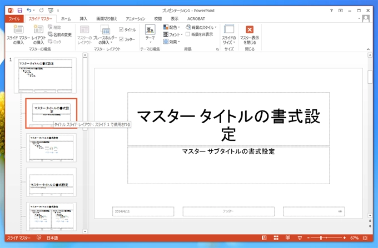Open the フォント (Fonts) dropdown
The width and height of the screenshot is (378, 248).
click(x=173, y=34)
